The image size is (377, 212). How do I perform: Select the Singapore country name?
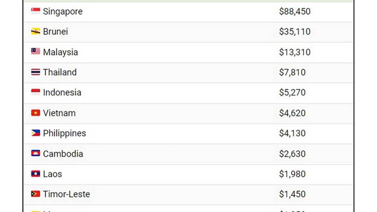[63, 12]
